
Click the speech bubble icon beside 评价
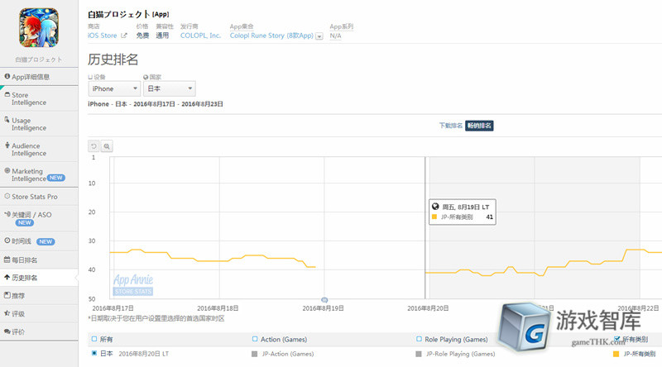pos(7,331)
